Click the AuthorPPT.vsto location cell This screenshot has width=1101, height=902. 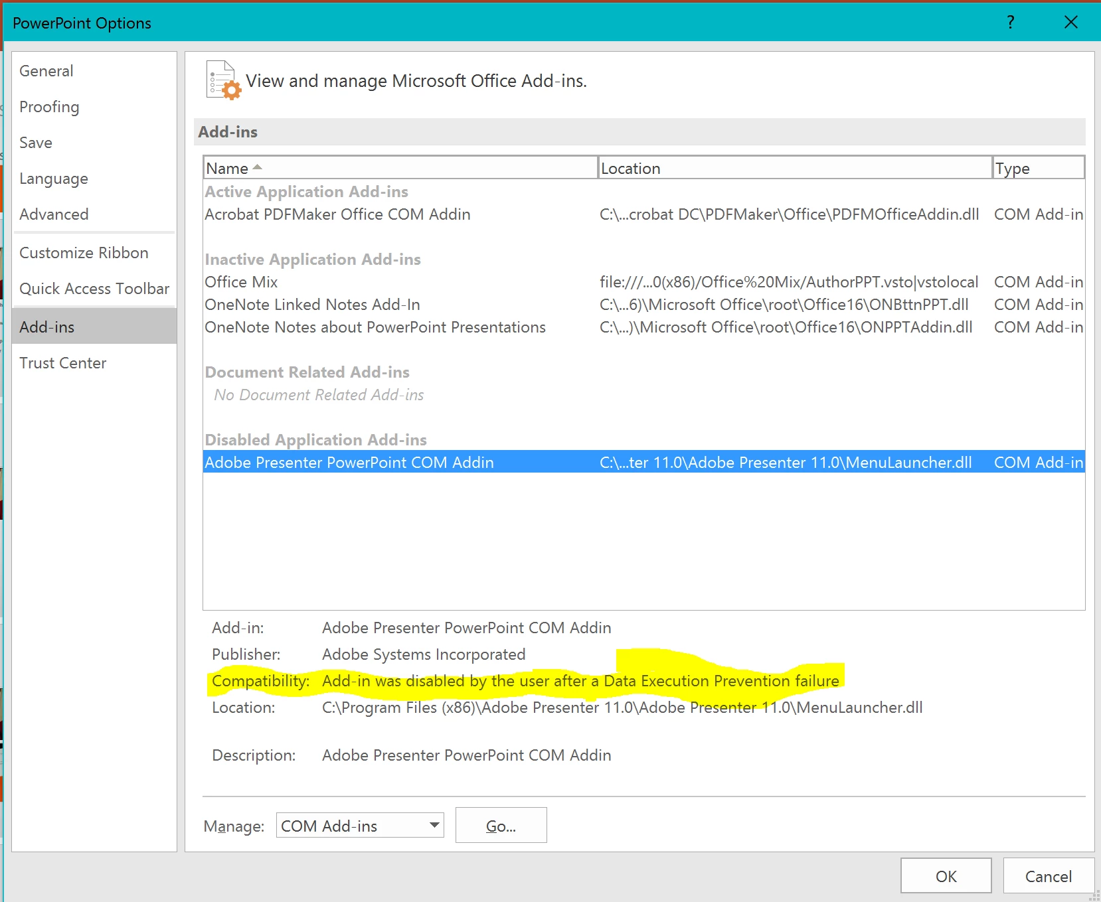[789, 282]
